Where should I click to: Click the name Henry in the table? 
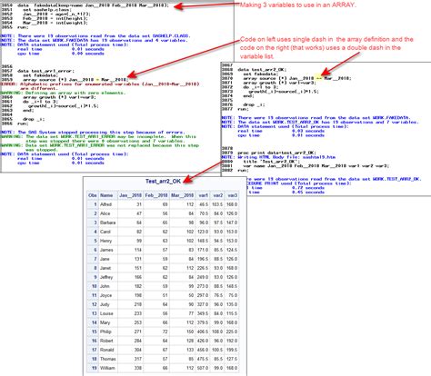click(105, 241)
